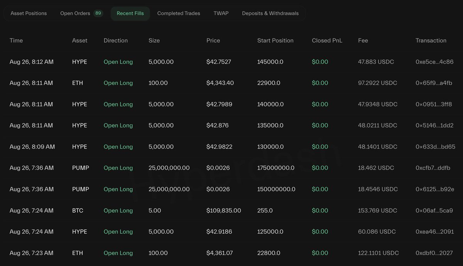Switch to the Asset Positions tab
The height and width of the screenshot is (266, 463).
[x=29, y=13]
